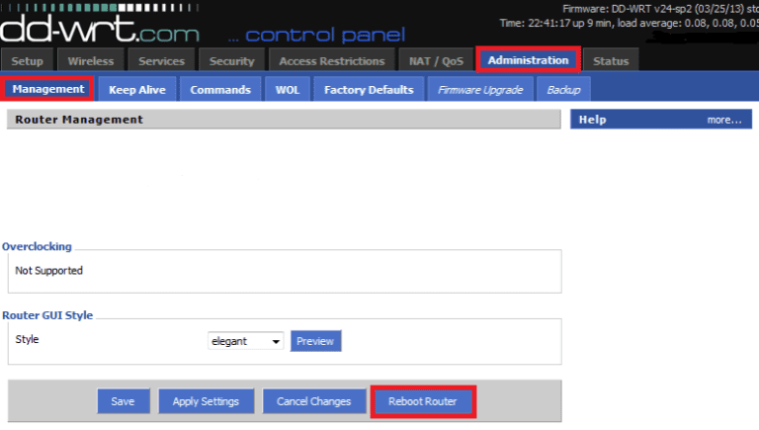Go to Factory Defaults sub-tab
Image resolution: width=759 pixels, height=430 pixels.
tap(369, 90)
